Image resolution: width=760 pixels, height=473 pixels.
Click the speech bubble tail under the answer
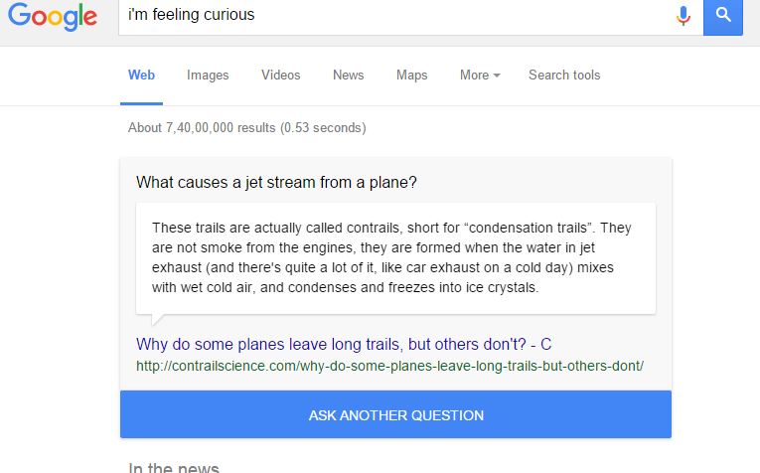coord(158,319)
